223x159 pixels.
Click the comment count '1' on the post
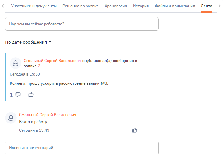11,95
